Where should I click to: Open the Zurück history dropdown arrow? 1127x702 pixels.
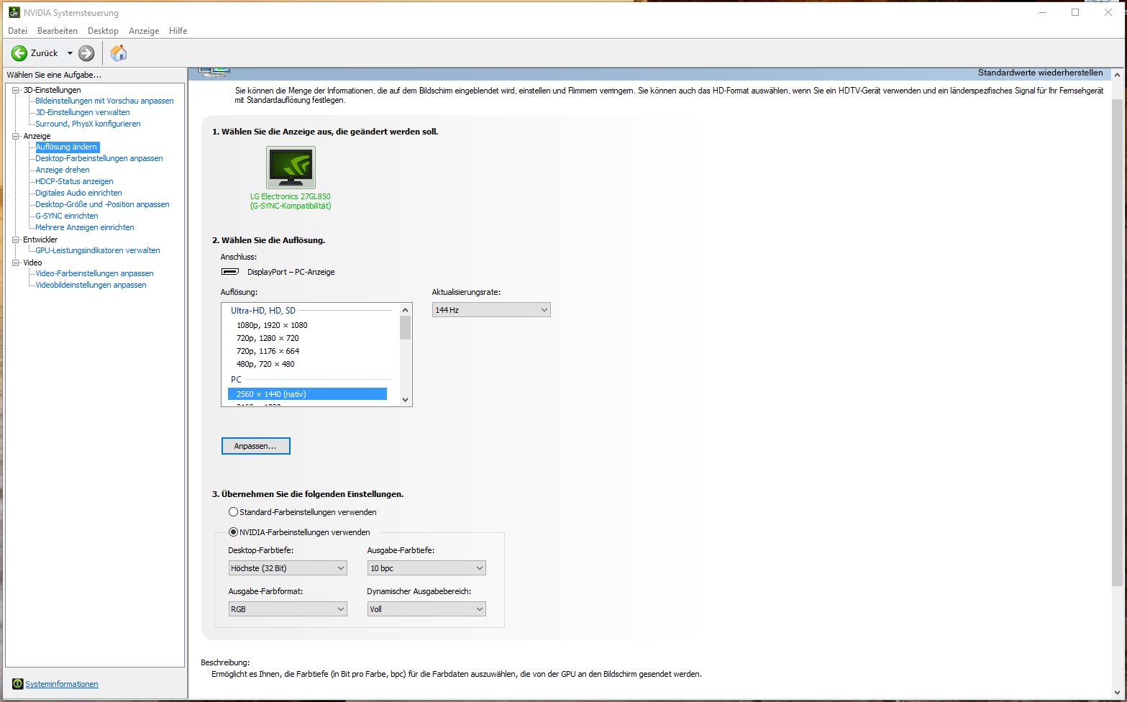(70, 53)
